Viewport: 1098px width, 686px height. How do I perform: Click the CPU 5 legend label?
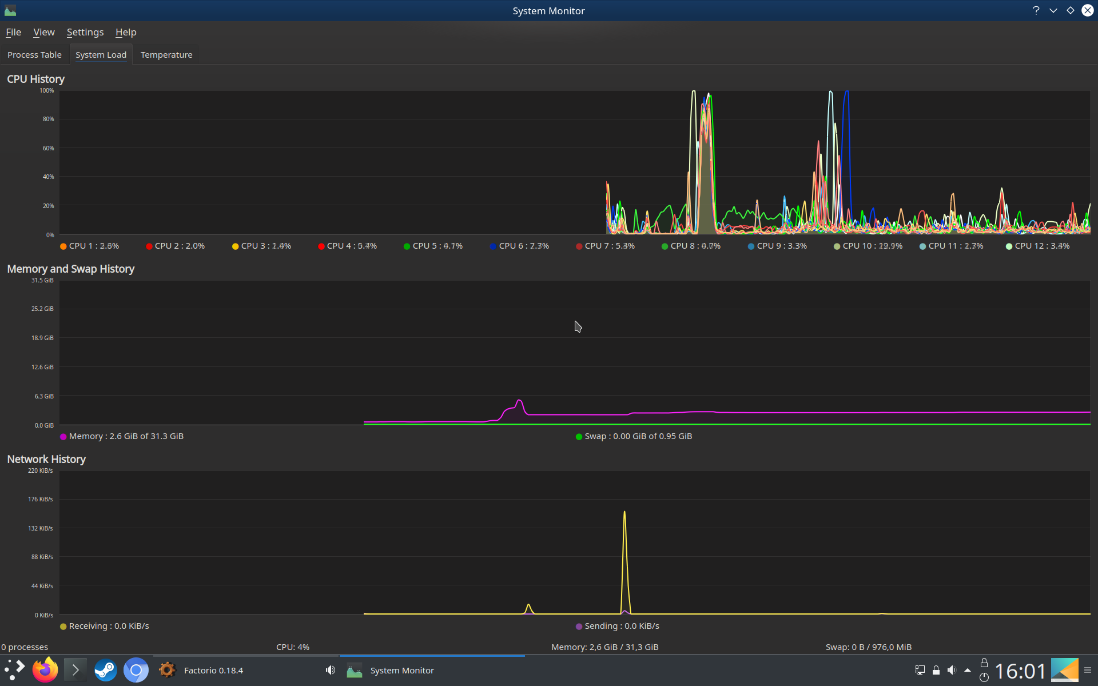click(x=437, y=246)
